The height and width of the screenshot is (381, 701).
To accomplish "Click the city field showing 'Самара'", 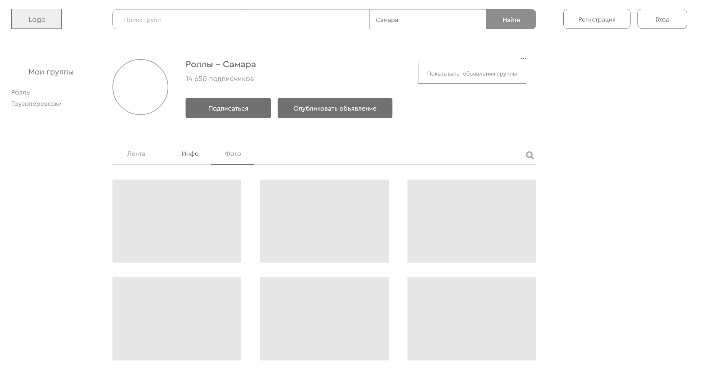I will point(428,19).
